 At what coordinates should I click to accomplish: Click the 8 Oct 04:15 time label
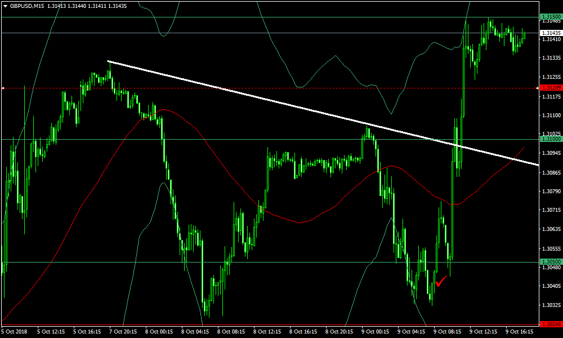pos(195,332)
